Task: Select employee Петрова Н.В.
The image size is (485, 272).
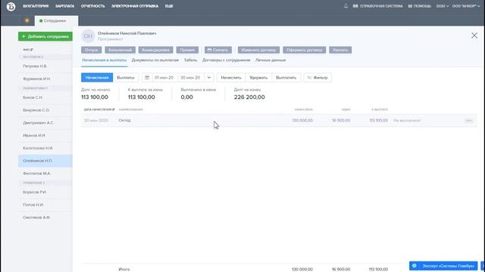Action: pos(45,66)
